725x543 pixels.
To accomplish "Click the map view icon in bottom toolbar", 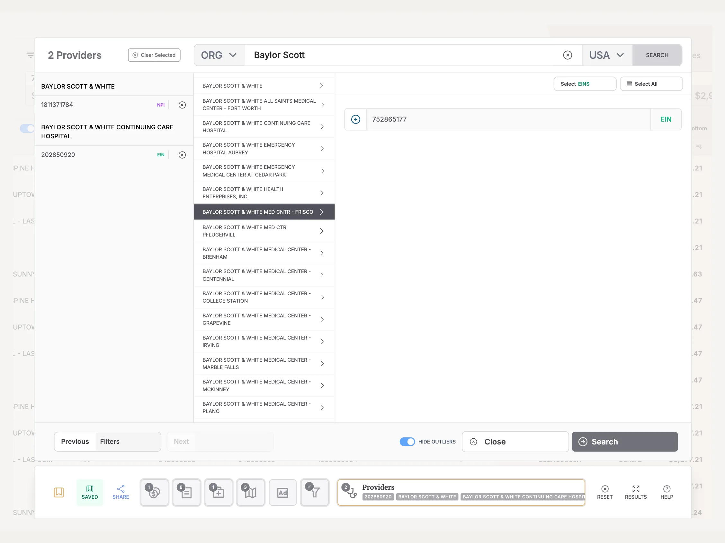I will pyautogui.click(x=250, y=491).
